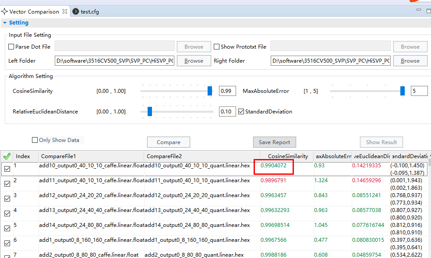Enable the Only Show Data checkbox
This screenshot has height=258, width=431.
point(35,140)
